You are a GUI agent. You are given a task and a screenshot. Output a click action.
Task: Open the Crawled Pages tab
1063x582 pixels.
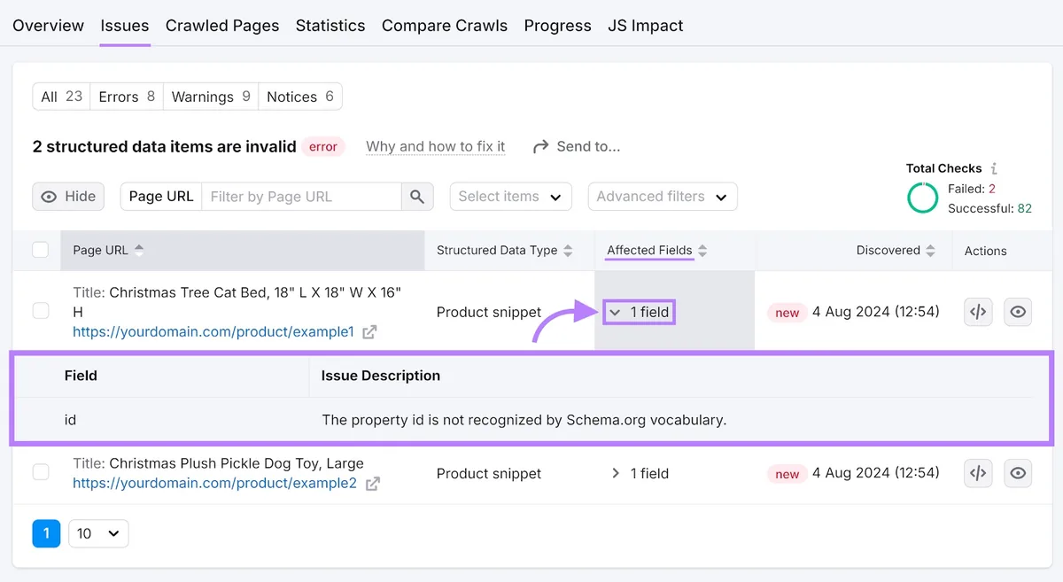tap(222, 26)
